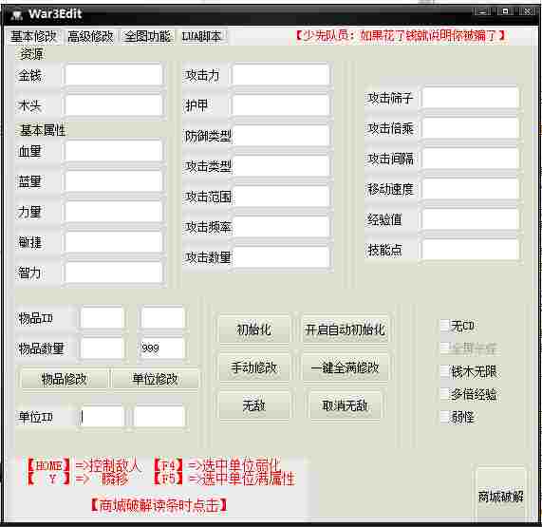Click the 手动修改 button
Viewport: 542px width, 527px height.
[253, 367]
